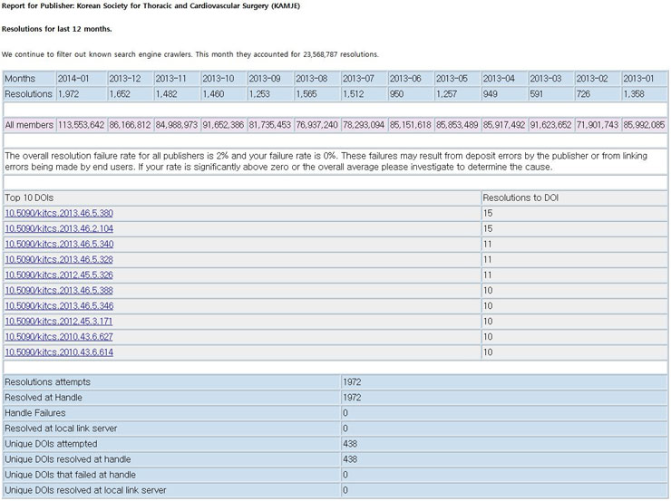Select the Resolved at local link server label

pos(61,429)
